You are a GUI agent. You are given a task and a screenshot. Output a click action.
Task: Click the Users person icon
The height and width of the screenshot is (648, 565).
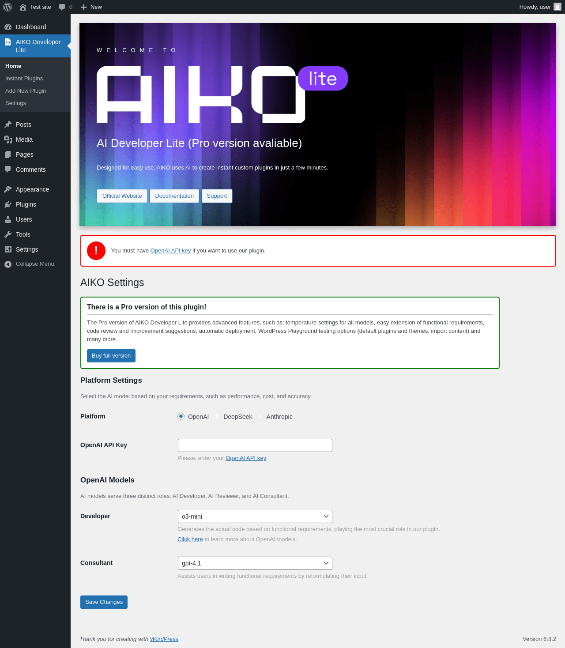pos(8,219)
